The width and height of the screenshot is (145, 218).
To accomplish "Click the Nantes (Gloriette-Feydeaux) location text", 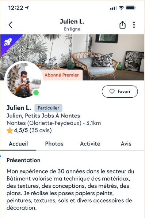I will click(x=44, y=123).
